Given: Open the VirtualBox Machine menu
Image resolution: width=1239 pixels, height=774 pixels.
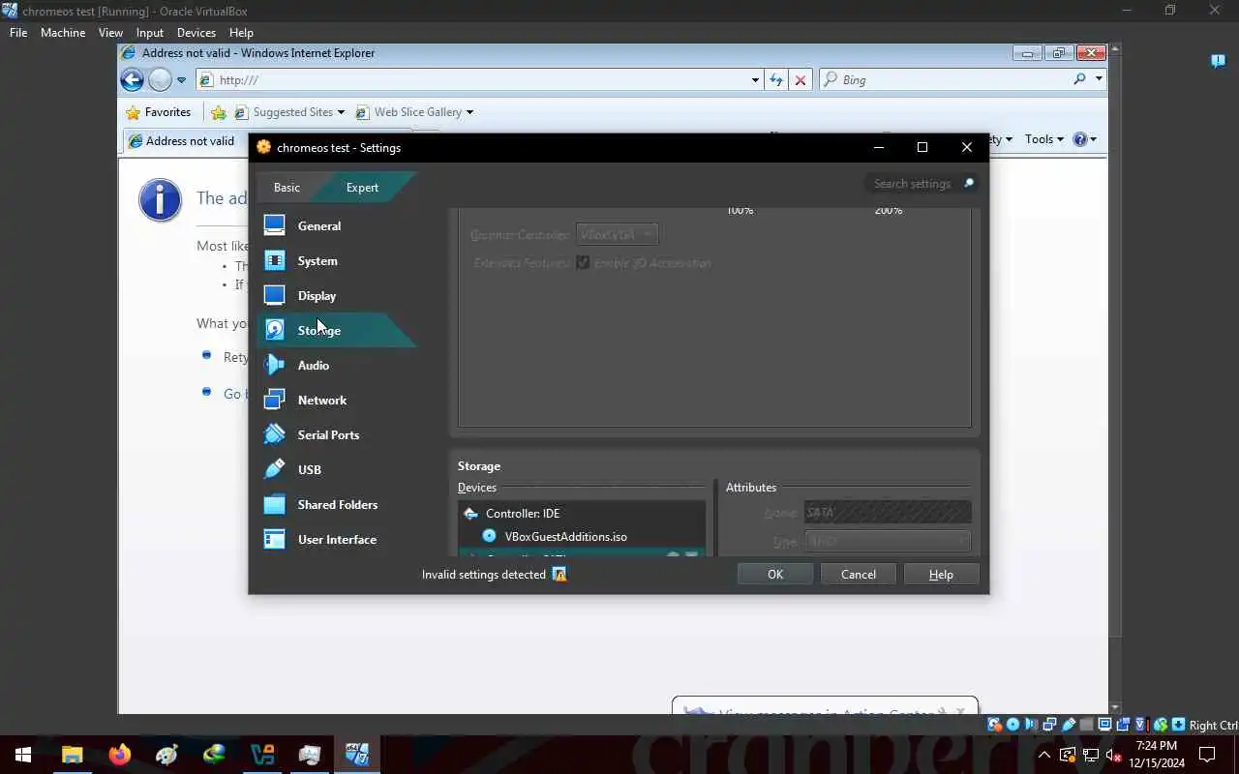Looking at the screenshot, I should pos(63,32).
